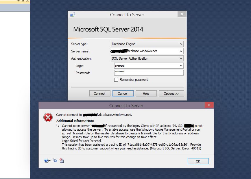
Task: Click the Cancel button
Action: coord(122,94)
